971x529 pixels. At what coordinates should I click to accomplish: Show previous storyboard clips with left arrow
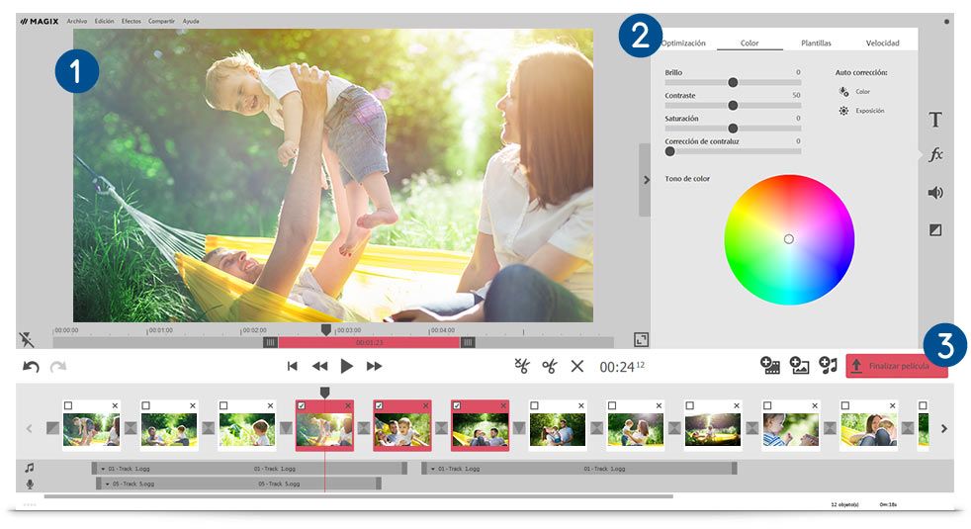[29, 429]
